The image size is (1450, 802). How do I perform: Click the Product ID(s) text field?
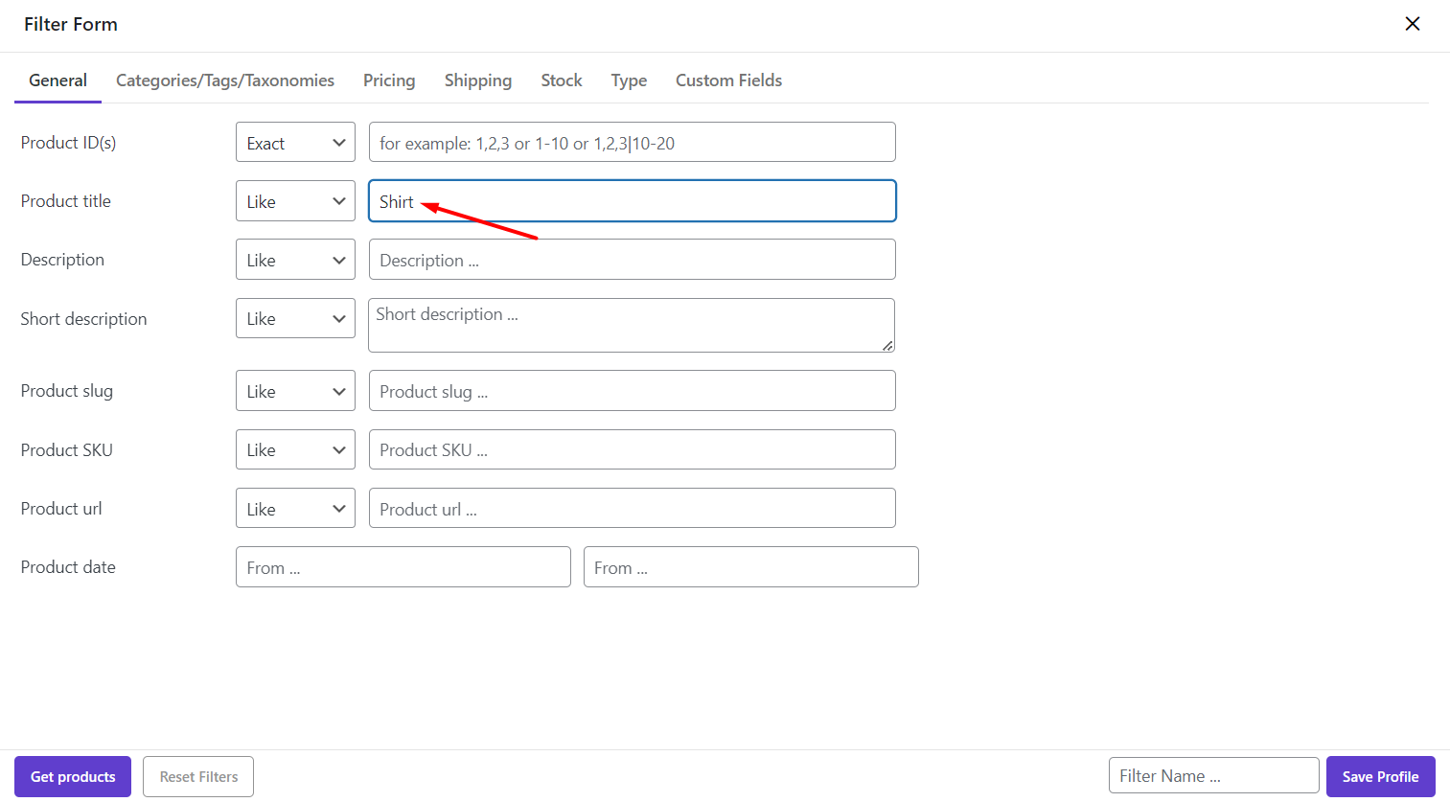[x=633, y=143]
